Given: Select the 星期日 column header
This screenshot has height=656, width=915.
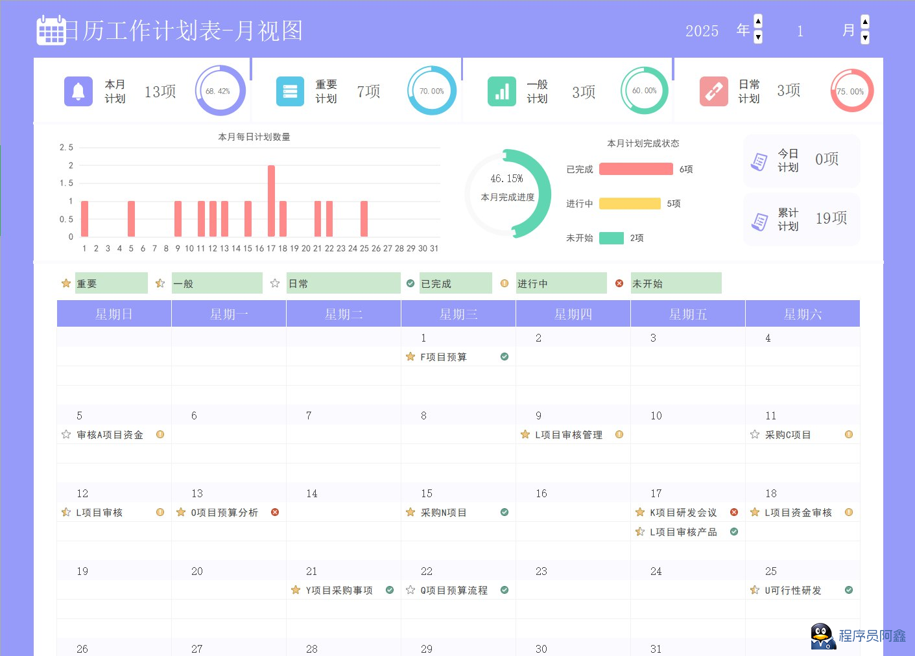Looking at the screenshot, I should (114, 314).
